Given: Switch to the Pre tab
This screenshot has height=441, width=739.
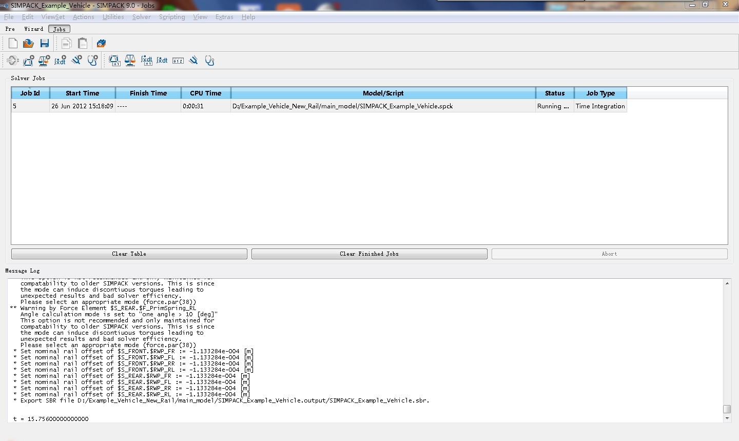Looking at the screenshot, I should [x=10, y=29].
